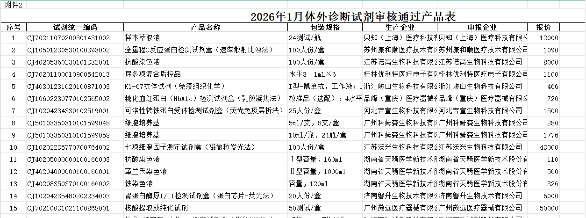Select the "包装规格" header cell
Viewport: 586px width, 218px height.
[325, 27]
